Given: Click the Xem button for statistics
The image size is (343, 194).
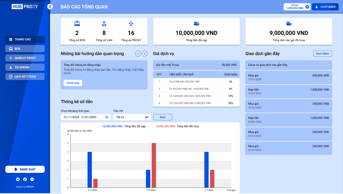Looking at the screenshot, I should 163,117.
